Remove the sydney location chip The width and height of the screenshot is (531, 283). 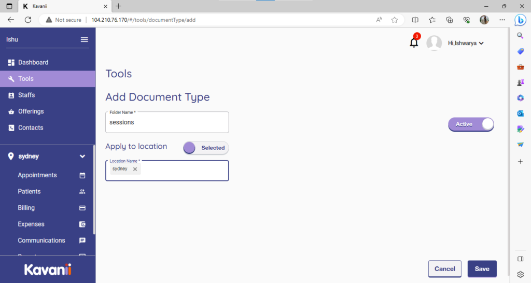point(135,169)
